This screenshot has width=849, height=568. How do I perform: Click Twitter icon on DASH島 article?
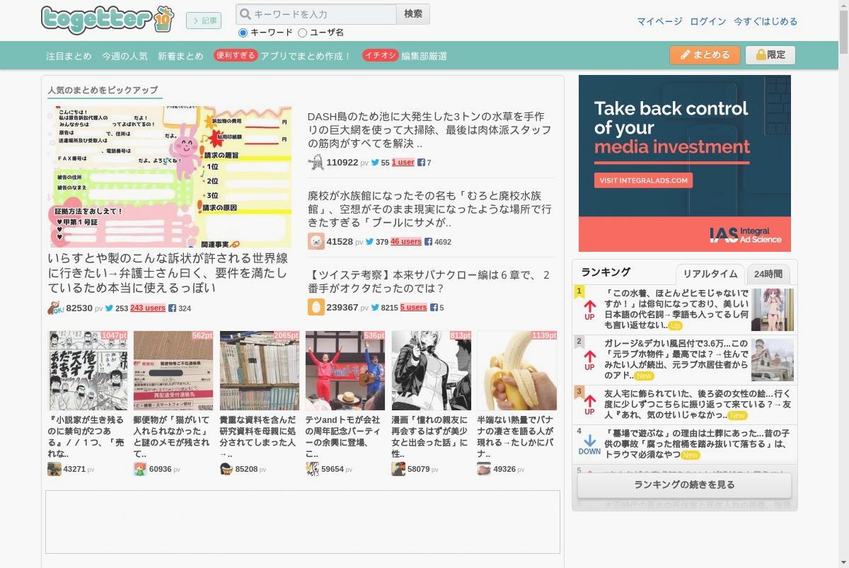[376, 163]
